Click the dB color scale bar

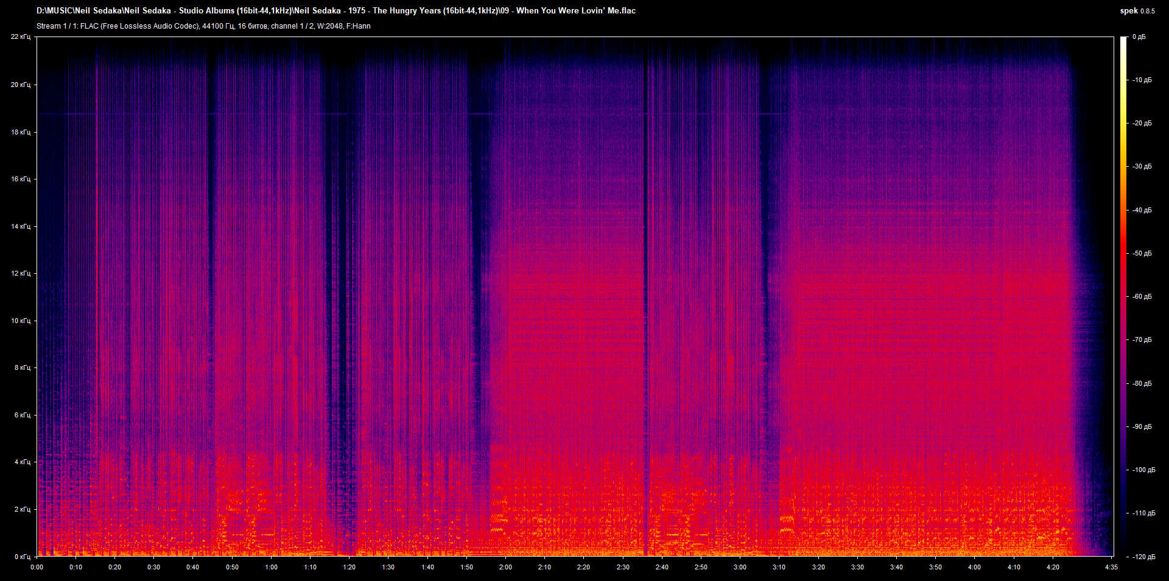1124,296
